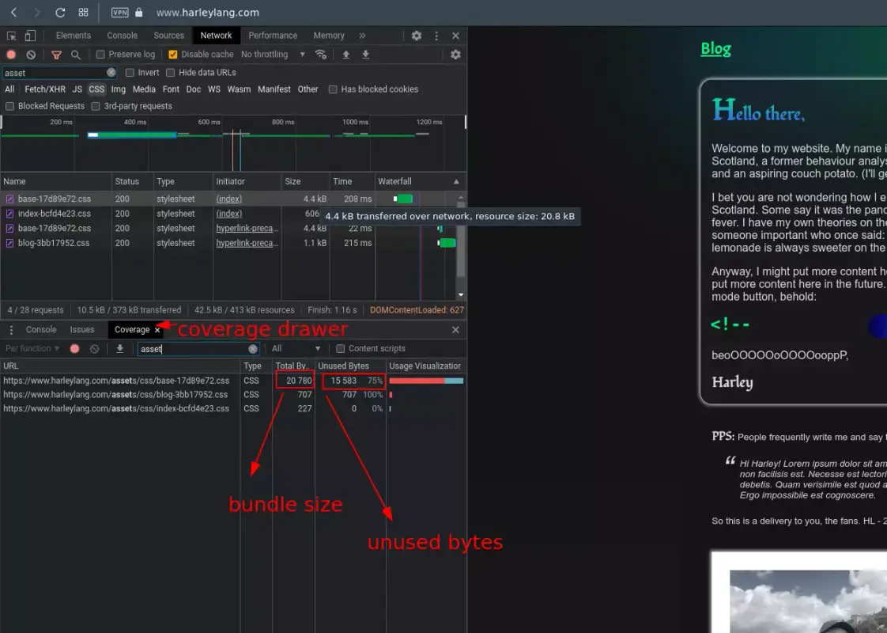The image size is (887, 633).
Task: Open the speed dial grid icon
Action: coord(83,13)
